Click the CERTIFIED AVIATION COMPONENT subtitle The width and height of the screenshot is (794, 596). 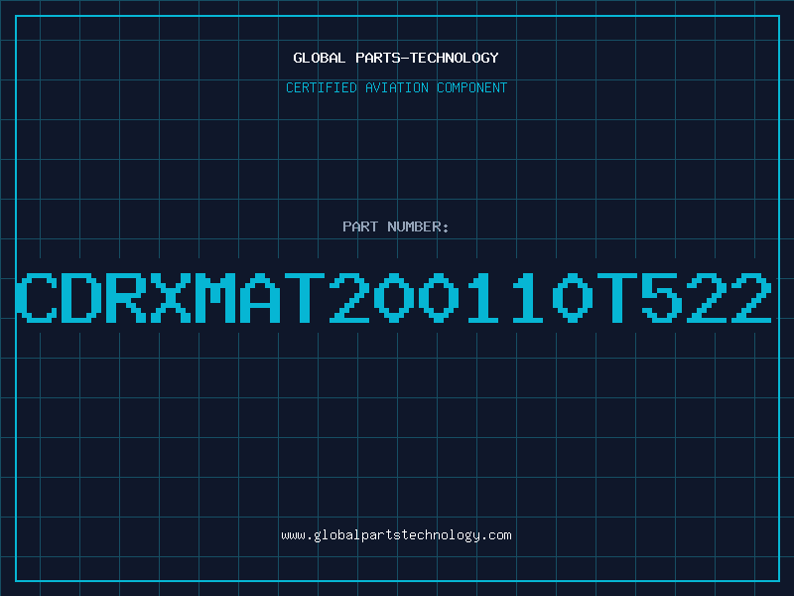(x=396, y=87)
